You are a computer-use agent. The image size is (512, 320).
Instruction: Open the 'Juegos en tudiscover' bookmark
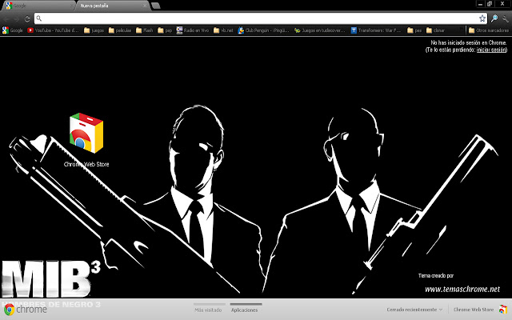click(x=320, y=30)
